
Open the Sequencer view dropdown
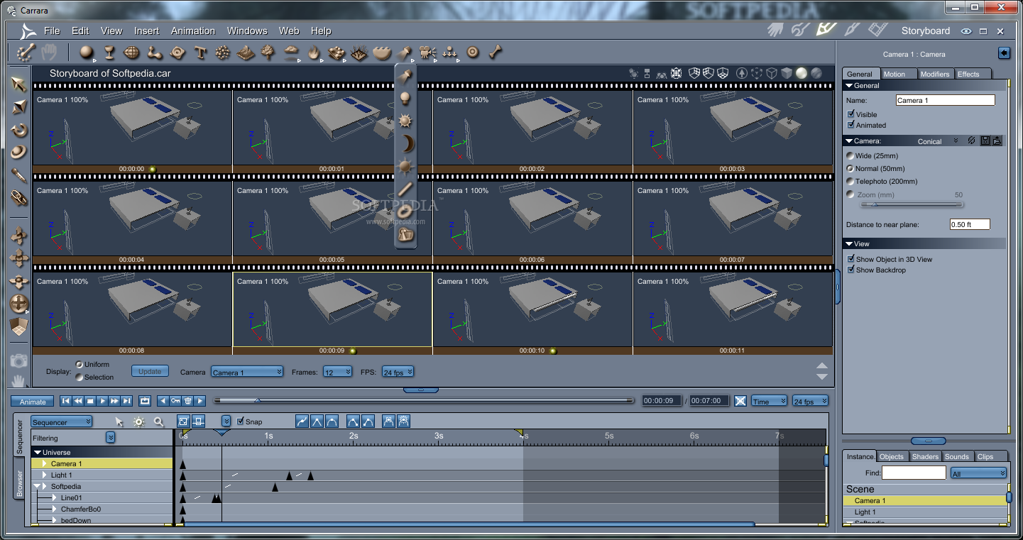point(61,422)
